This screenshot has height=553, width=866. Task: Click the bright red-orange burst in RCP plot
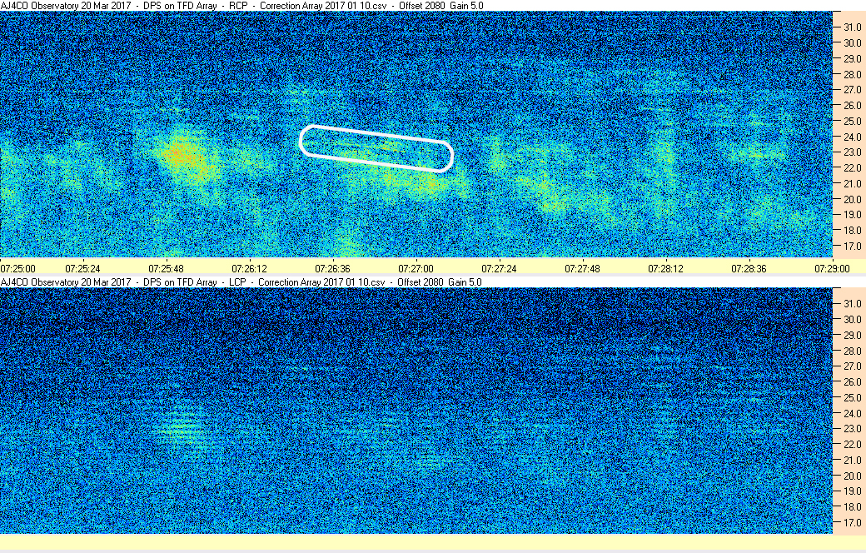180,157
